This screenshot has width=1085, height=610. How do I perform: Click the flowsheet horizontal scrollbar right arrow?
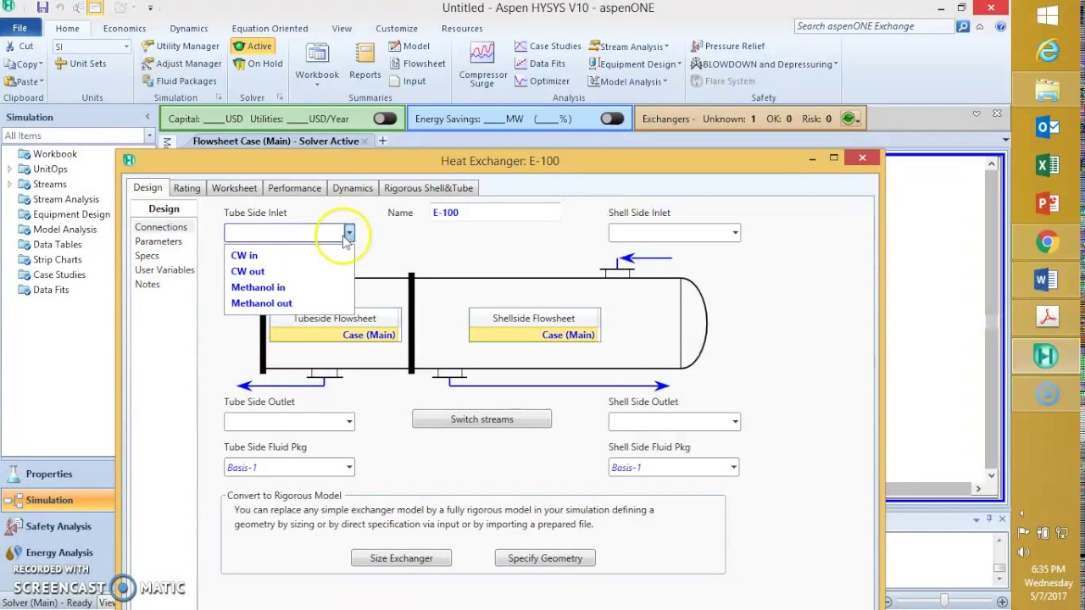pyautogui.click(x=977, y=488)
